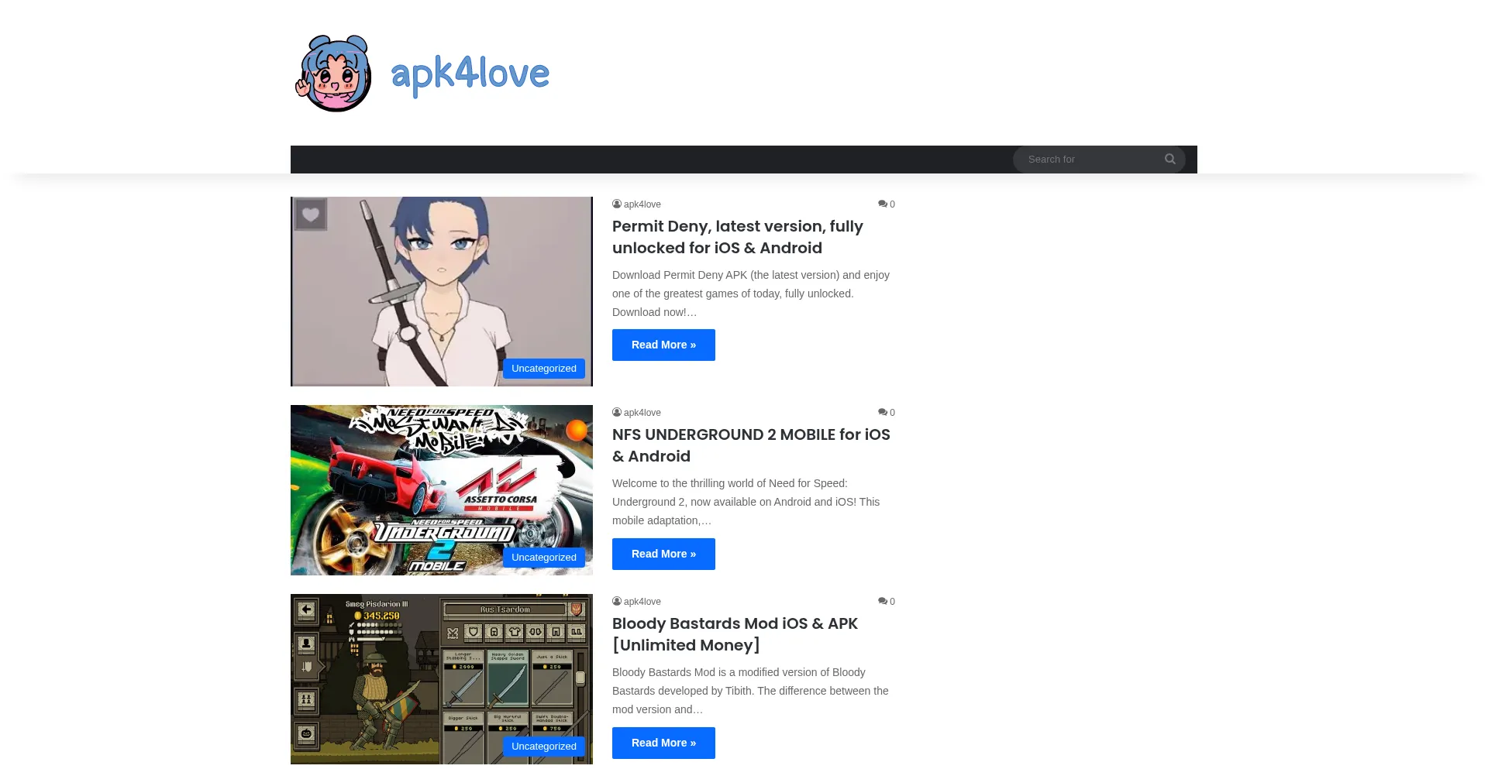1488x769 pixels.
Task: Click excerpt starting 'Bloody Bastards Mod is a modified'
Action: tap(750, 691)
